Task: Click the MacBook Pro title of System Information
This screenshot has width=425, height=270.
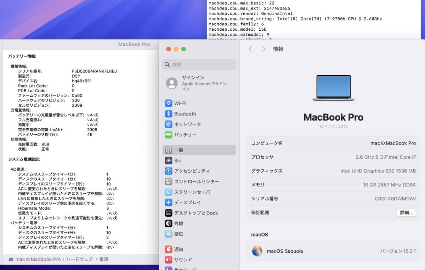Action: 134,45
